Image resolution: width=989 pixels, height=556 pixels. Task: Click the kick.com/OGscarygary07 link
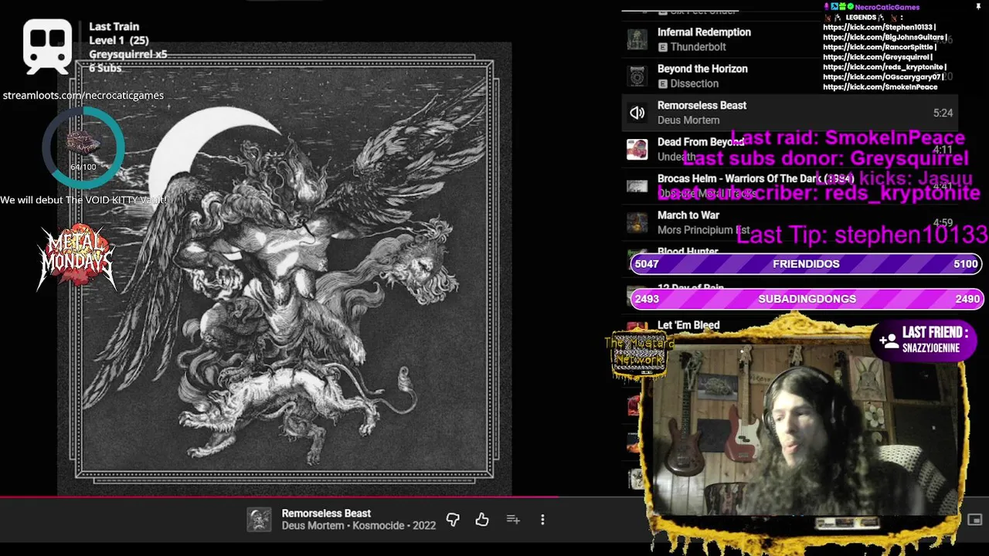click(x=882, y=77)
